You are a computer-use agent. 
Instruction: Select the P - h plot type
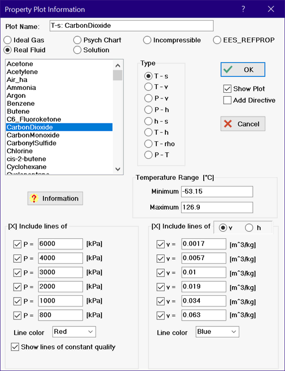(148, 110)
